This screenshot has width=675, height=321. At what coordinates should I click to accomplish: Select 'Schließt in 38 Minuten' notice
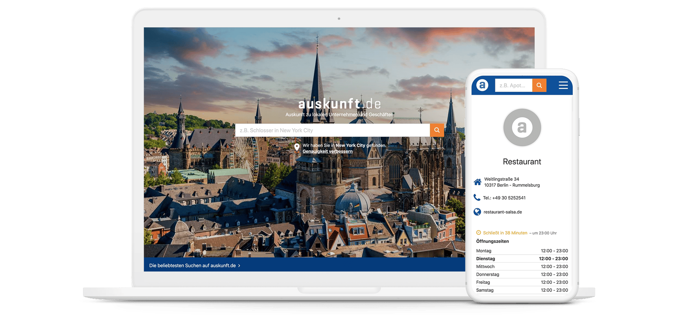[505, 233]
